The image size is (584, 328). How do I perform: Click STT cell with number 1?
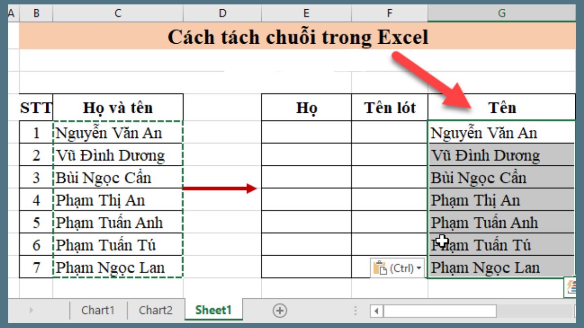(x=36, y=132)
